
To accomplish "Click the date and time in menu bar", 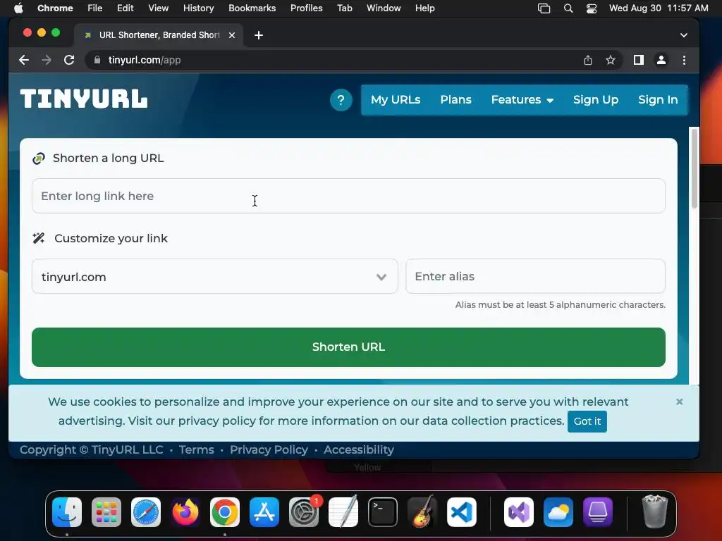I will [659, 8].
